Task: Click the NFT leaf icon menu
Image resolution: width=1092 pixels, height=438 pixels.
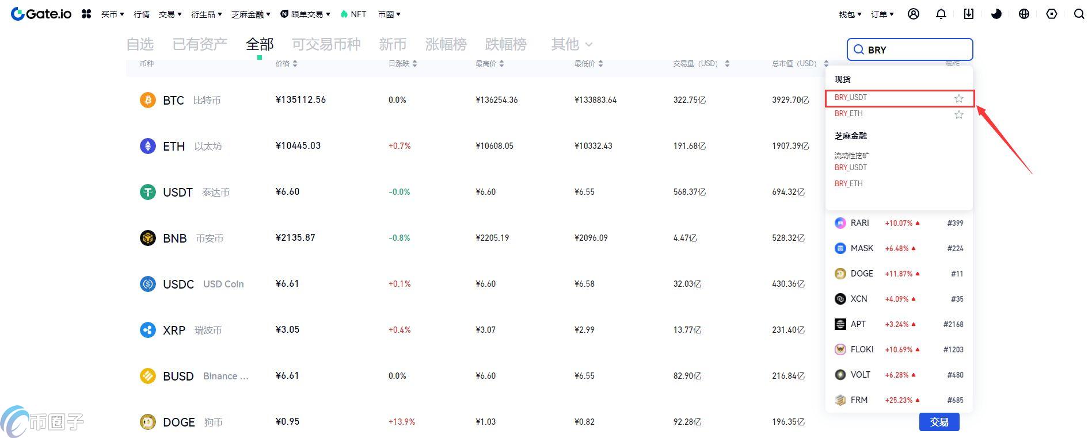Action: 353,14
